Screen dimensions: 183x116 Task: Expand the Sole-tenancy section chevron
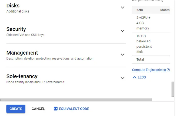click(122, 78)
